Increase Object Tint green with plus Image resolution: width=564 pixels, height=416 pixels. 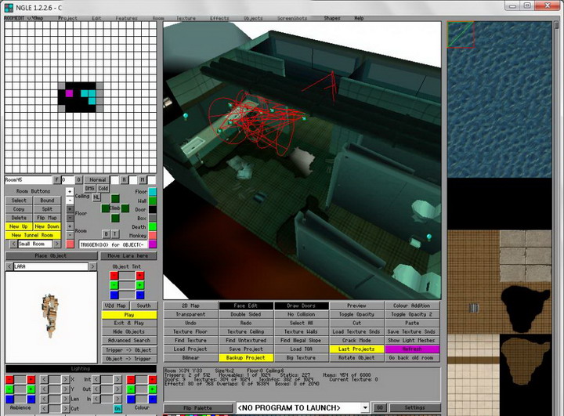click(140, 285)
